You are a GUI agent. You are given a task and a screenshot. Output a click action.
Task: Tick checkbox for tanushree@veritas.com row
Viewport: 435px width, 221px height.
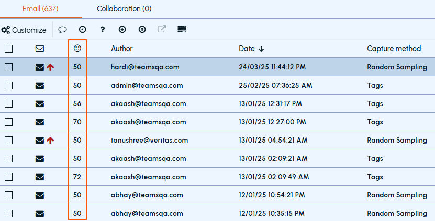click(x=8, y=140)
